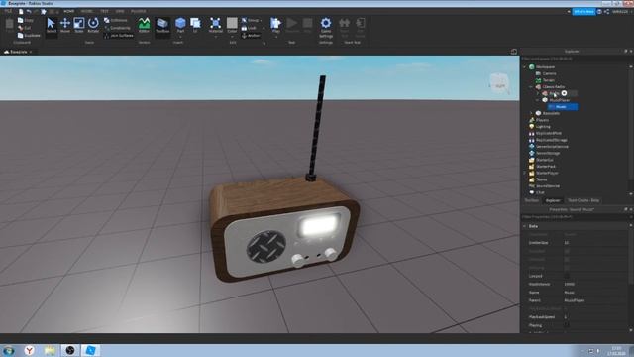This screenshot has width=634, height=357.
Task: Select Music sound in Explorer
Action: click(x=563, y=107)
